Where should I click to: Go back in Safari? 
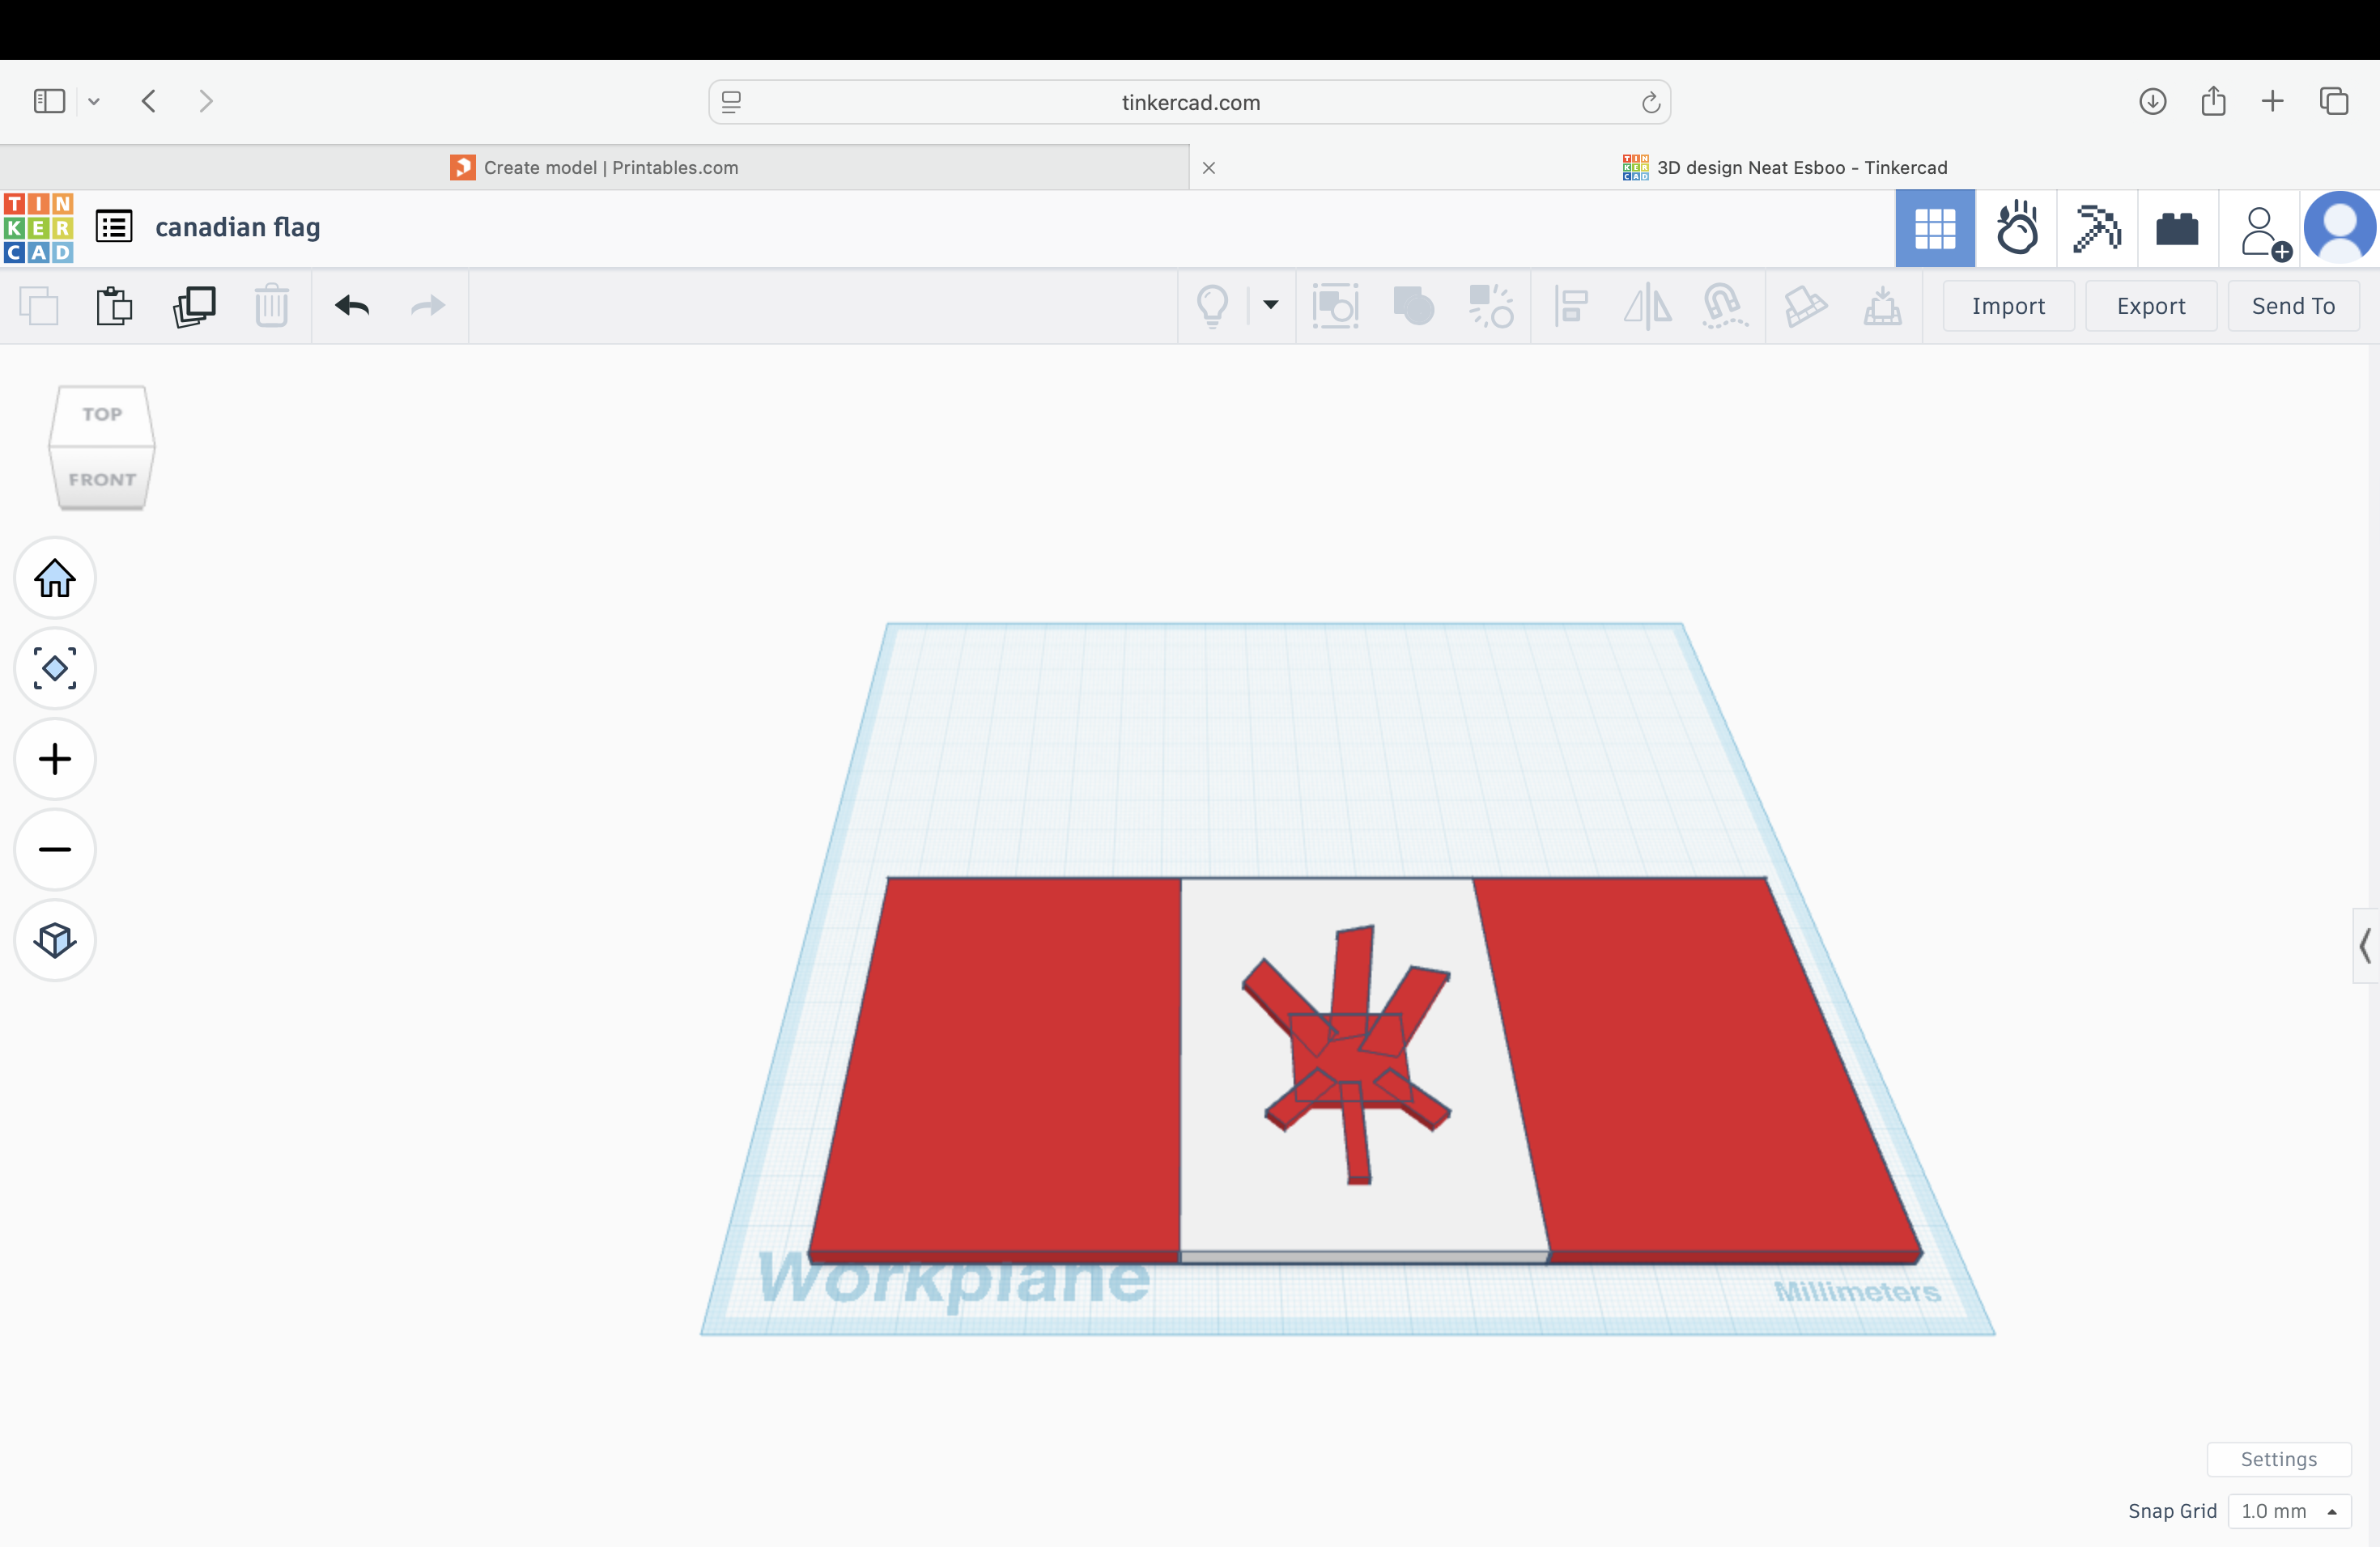149,101
